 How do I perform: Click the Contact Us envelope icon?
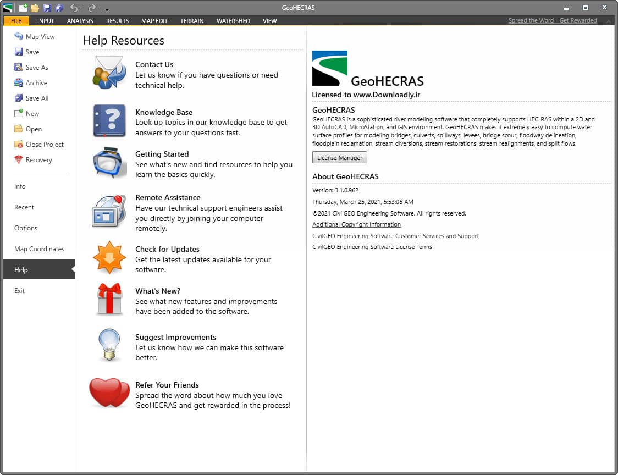coord(109,72)
